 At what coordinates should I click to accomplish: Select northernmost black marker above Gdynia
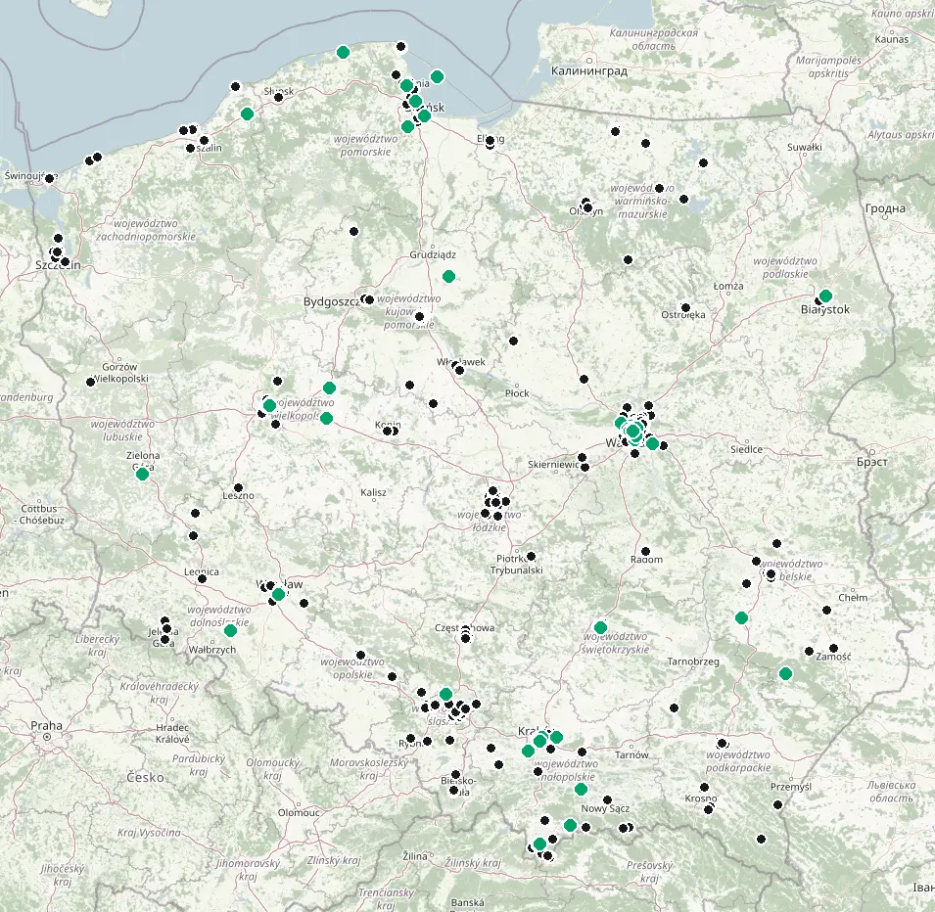point(400,47)
